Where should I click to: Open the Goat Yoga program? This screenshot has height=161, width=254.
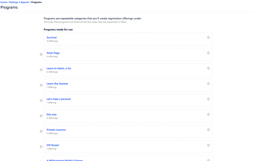[x=53, y=53]
